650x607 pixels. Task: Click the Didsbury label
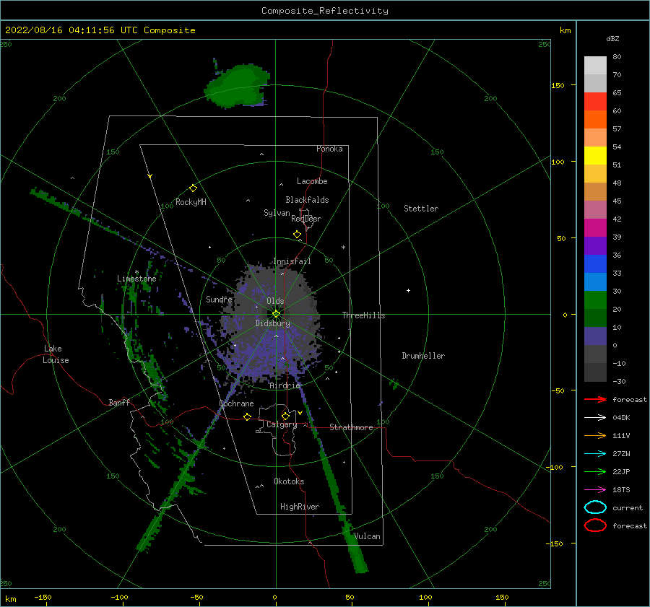(x=272, y=323)
